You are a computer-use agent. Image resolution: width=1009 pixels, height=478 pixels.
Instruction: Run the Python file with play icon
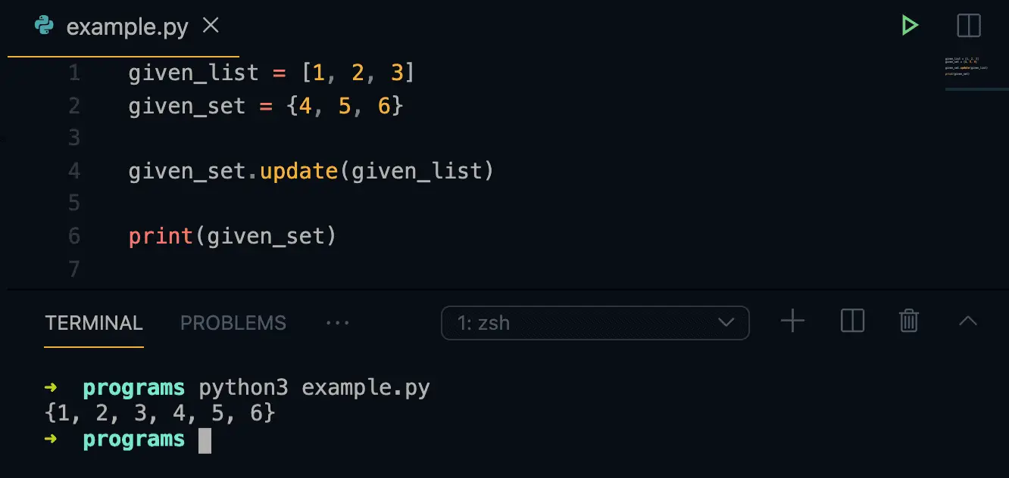(x=910, y=26)
